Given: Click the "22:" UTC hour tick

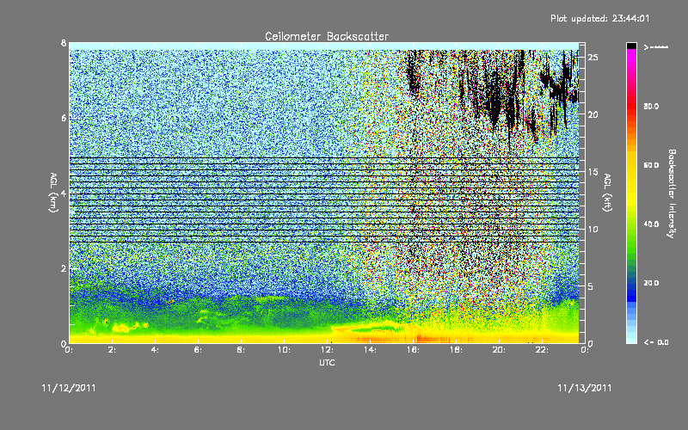Looking at the screenshot, I should (543, 350).
